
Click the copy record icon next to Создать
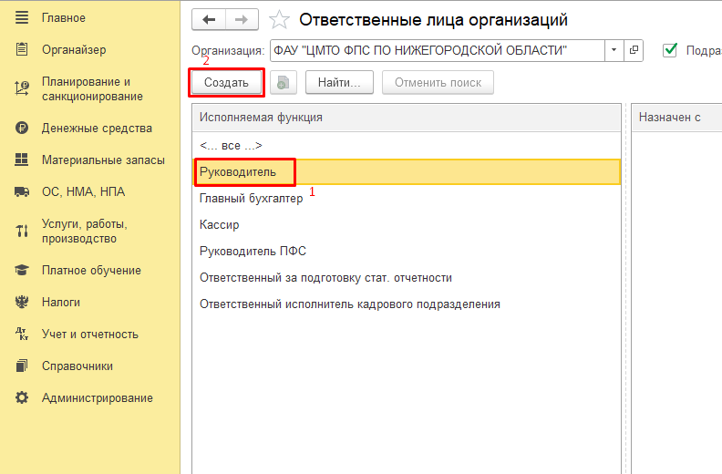click(x=284, y=82)
